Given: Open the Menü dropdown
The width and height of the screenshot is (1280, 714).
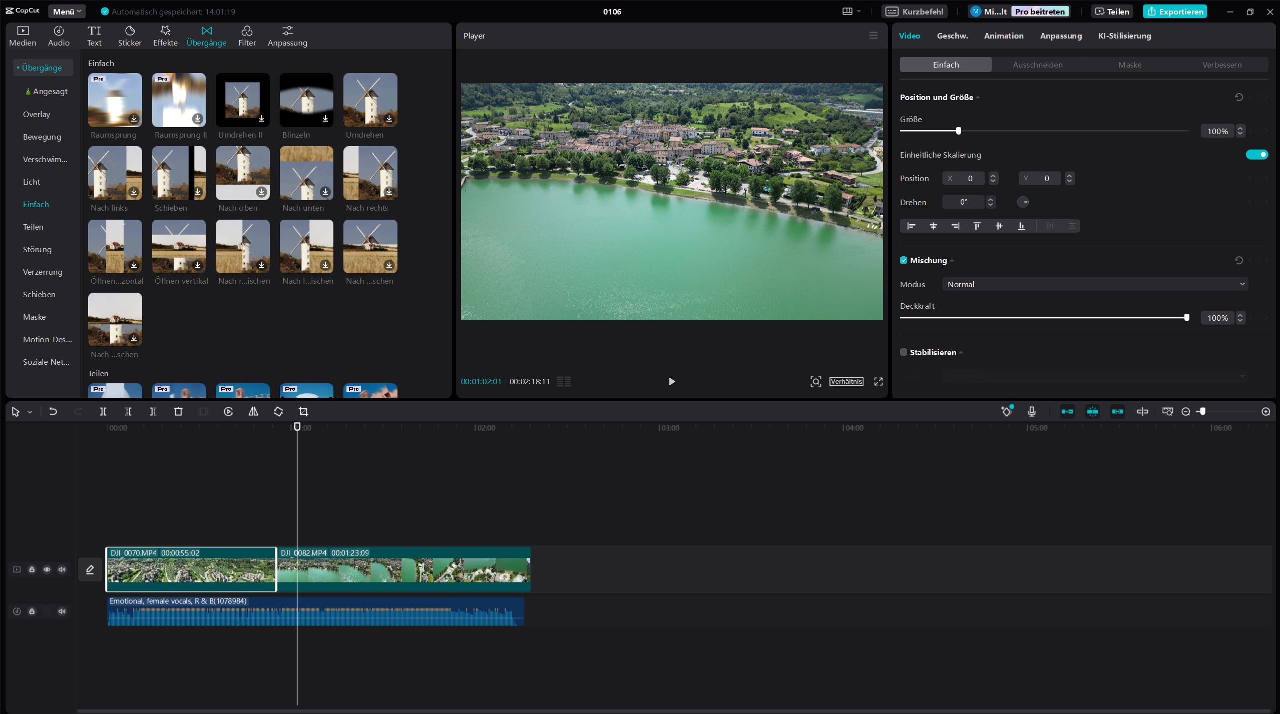Looking at the screenshot, I should click(x=67, y=11).
